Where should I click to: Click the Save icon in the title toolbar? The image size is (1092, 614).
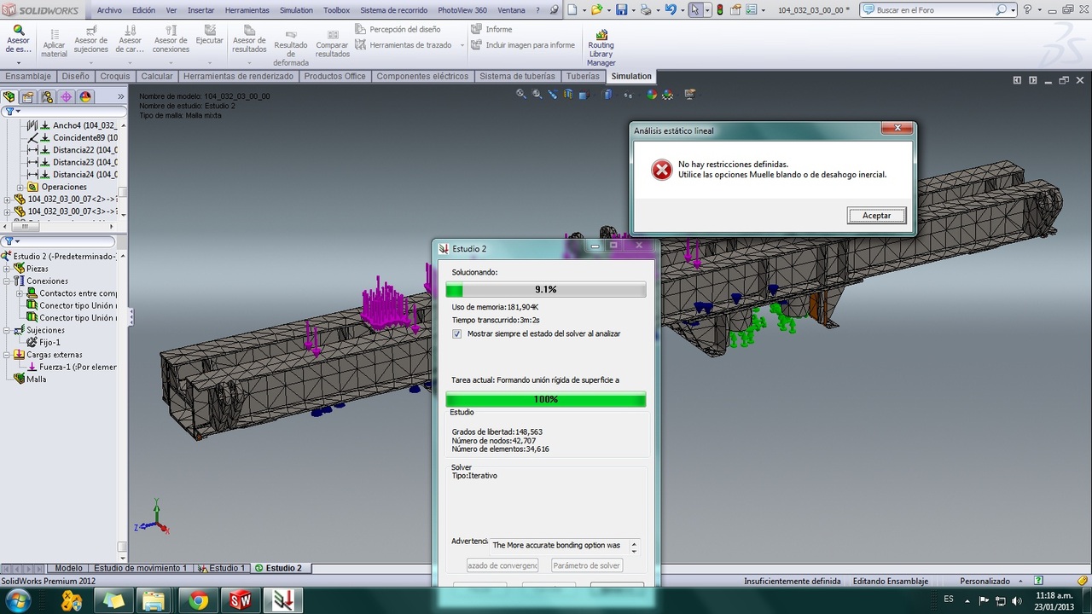point(621,10)
